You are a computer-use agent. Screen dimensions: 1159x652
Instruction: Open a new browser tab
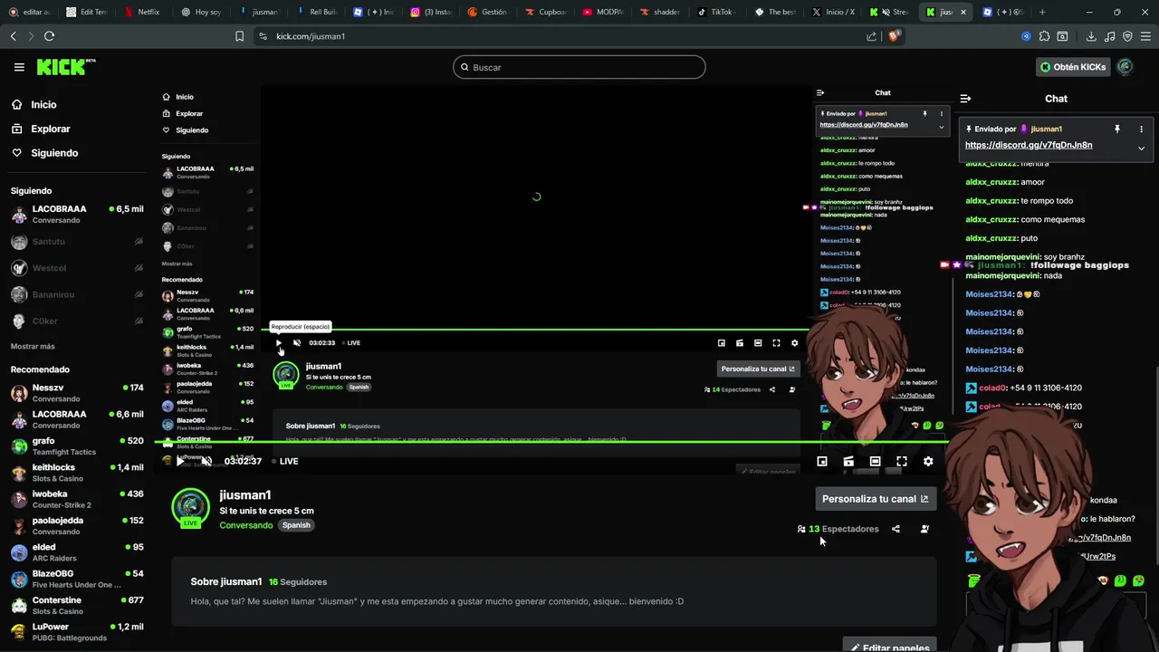[x=1042, y=12]
